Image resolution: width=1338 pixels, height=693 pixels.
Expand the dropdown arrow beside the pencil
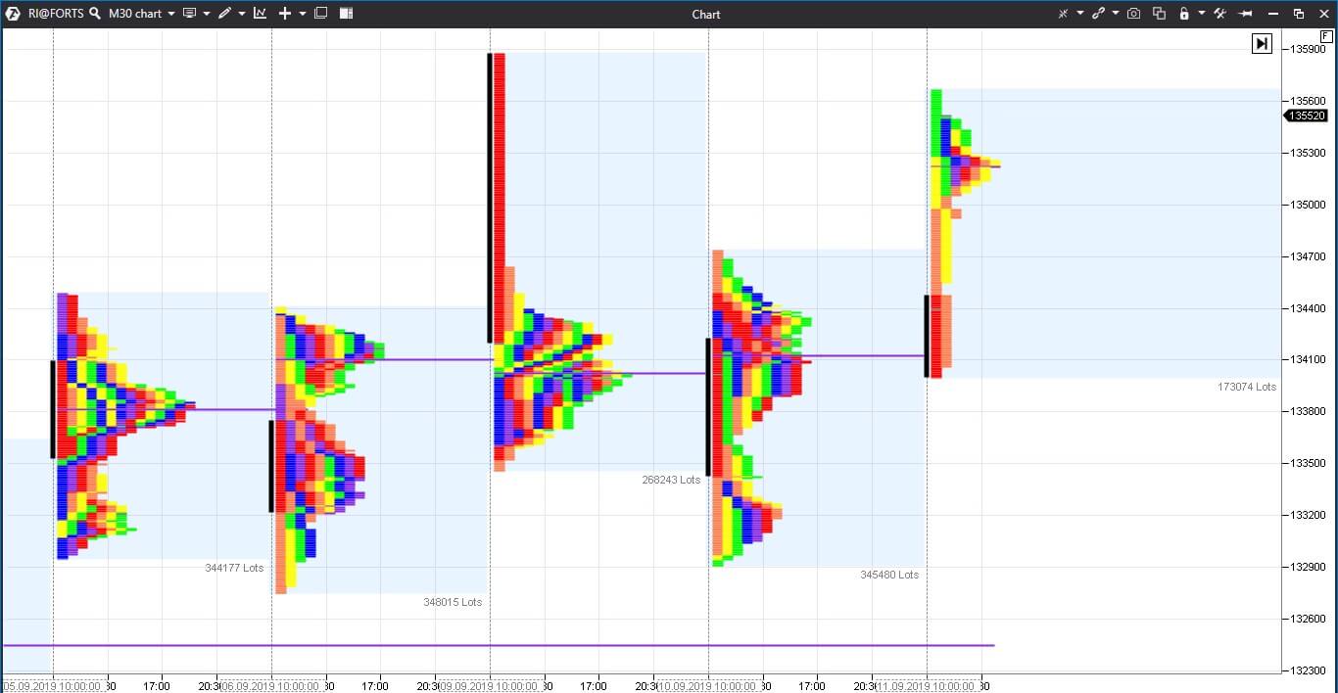[241, 14]
